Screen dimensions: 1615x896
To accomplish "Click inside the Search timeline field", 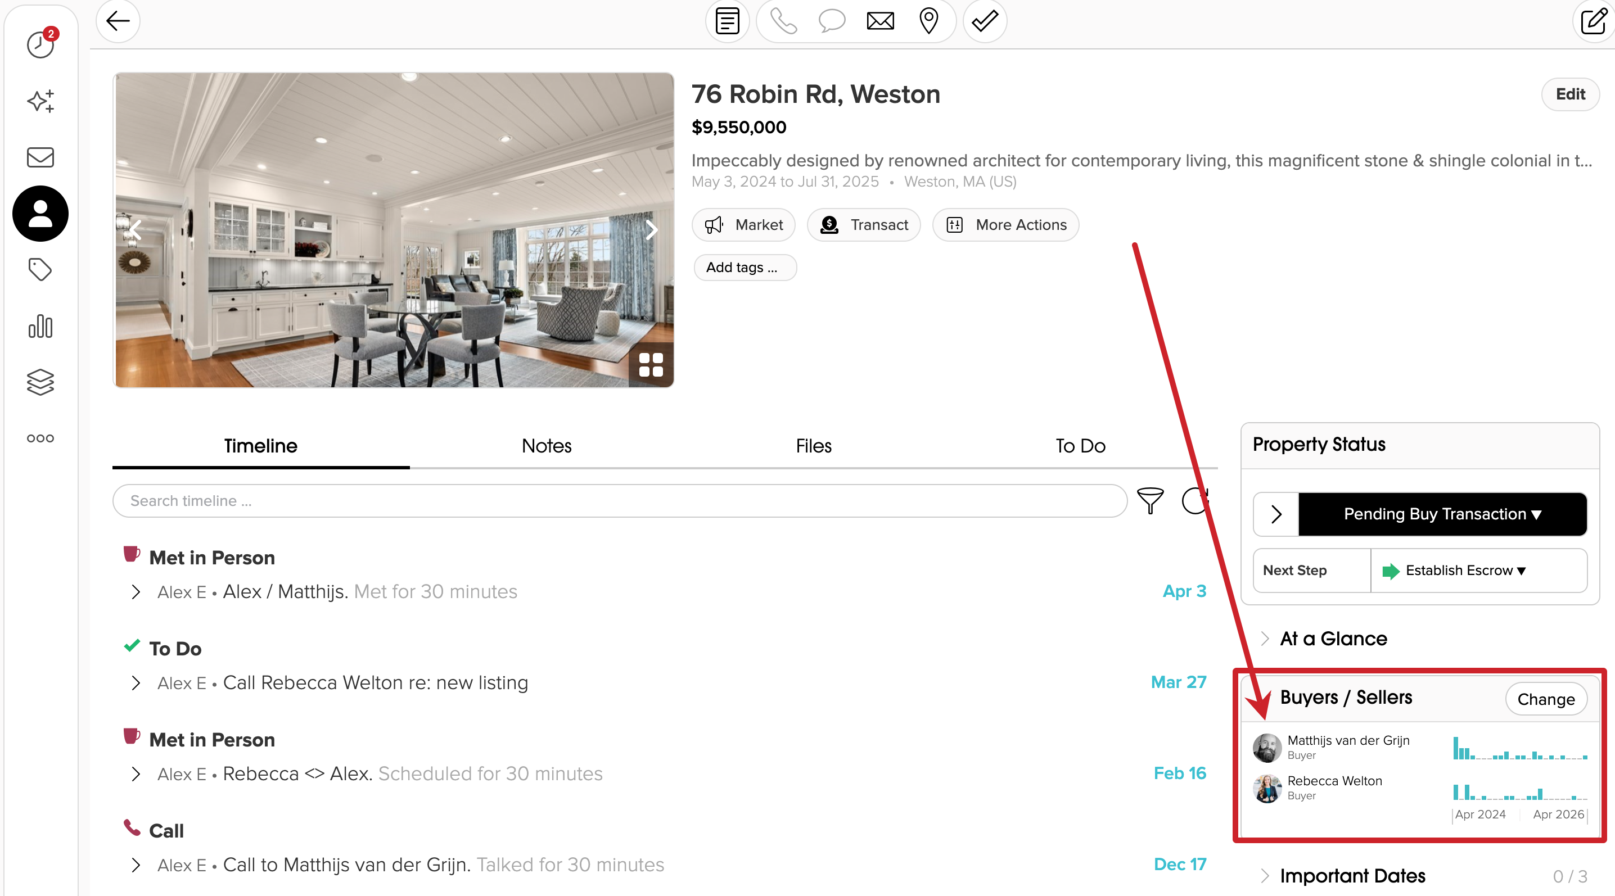I will click(439, 501).
